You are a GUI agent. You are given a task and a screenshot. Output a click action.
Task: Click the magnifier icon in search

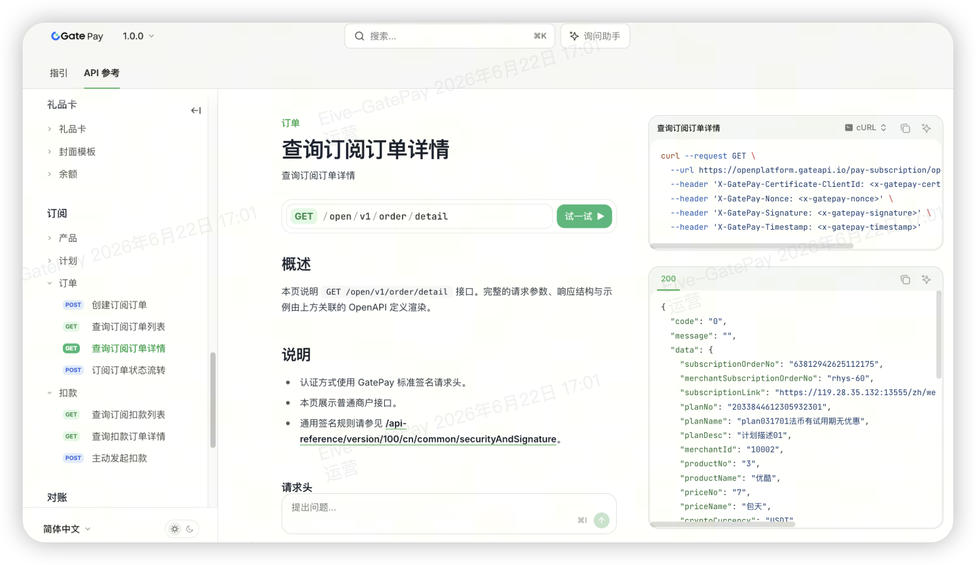pos(359,36)
